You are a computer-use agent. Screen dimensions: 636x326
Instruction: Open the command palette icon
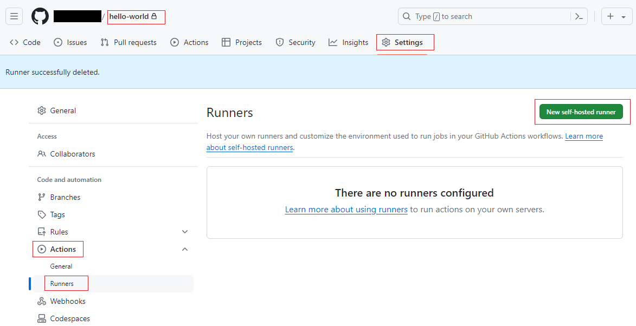pyautogui.click(x=579, y=17)
